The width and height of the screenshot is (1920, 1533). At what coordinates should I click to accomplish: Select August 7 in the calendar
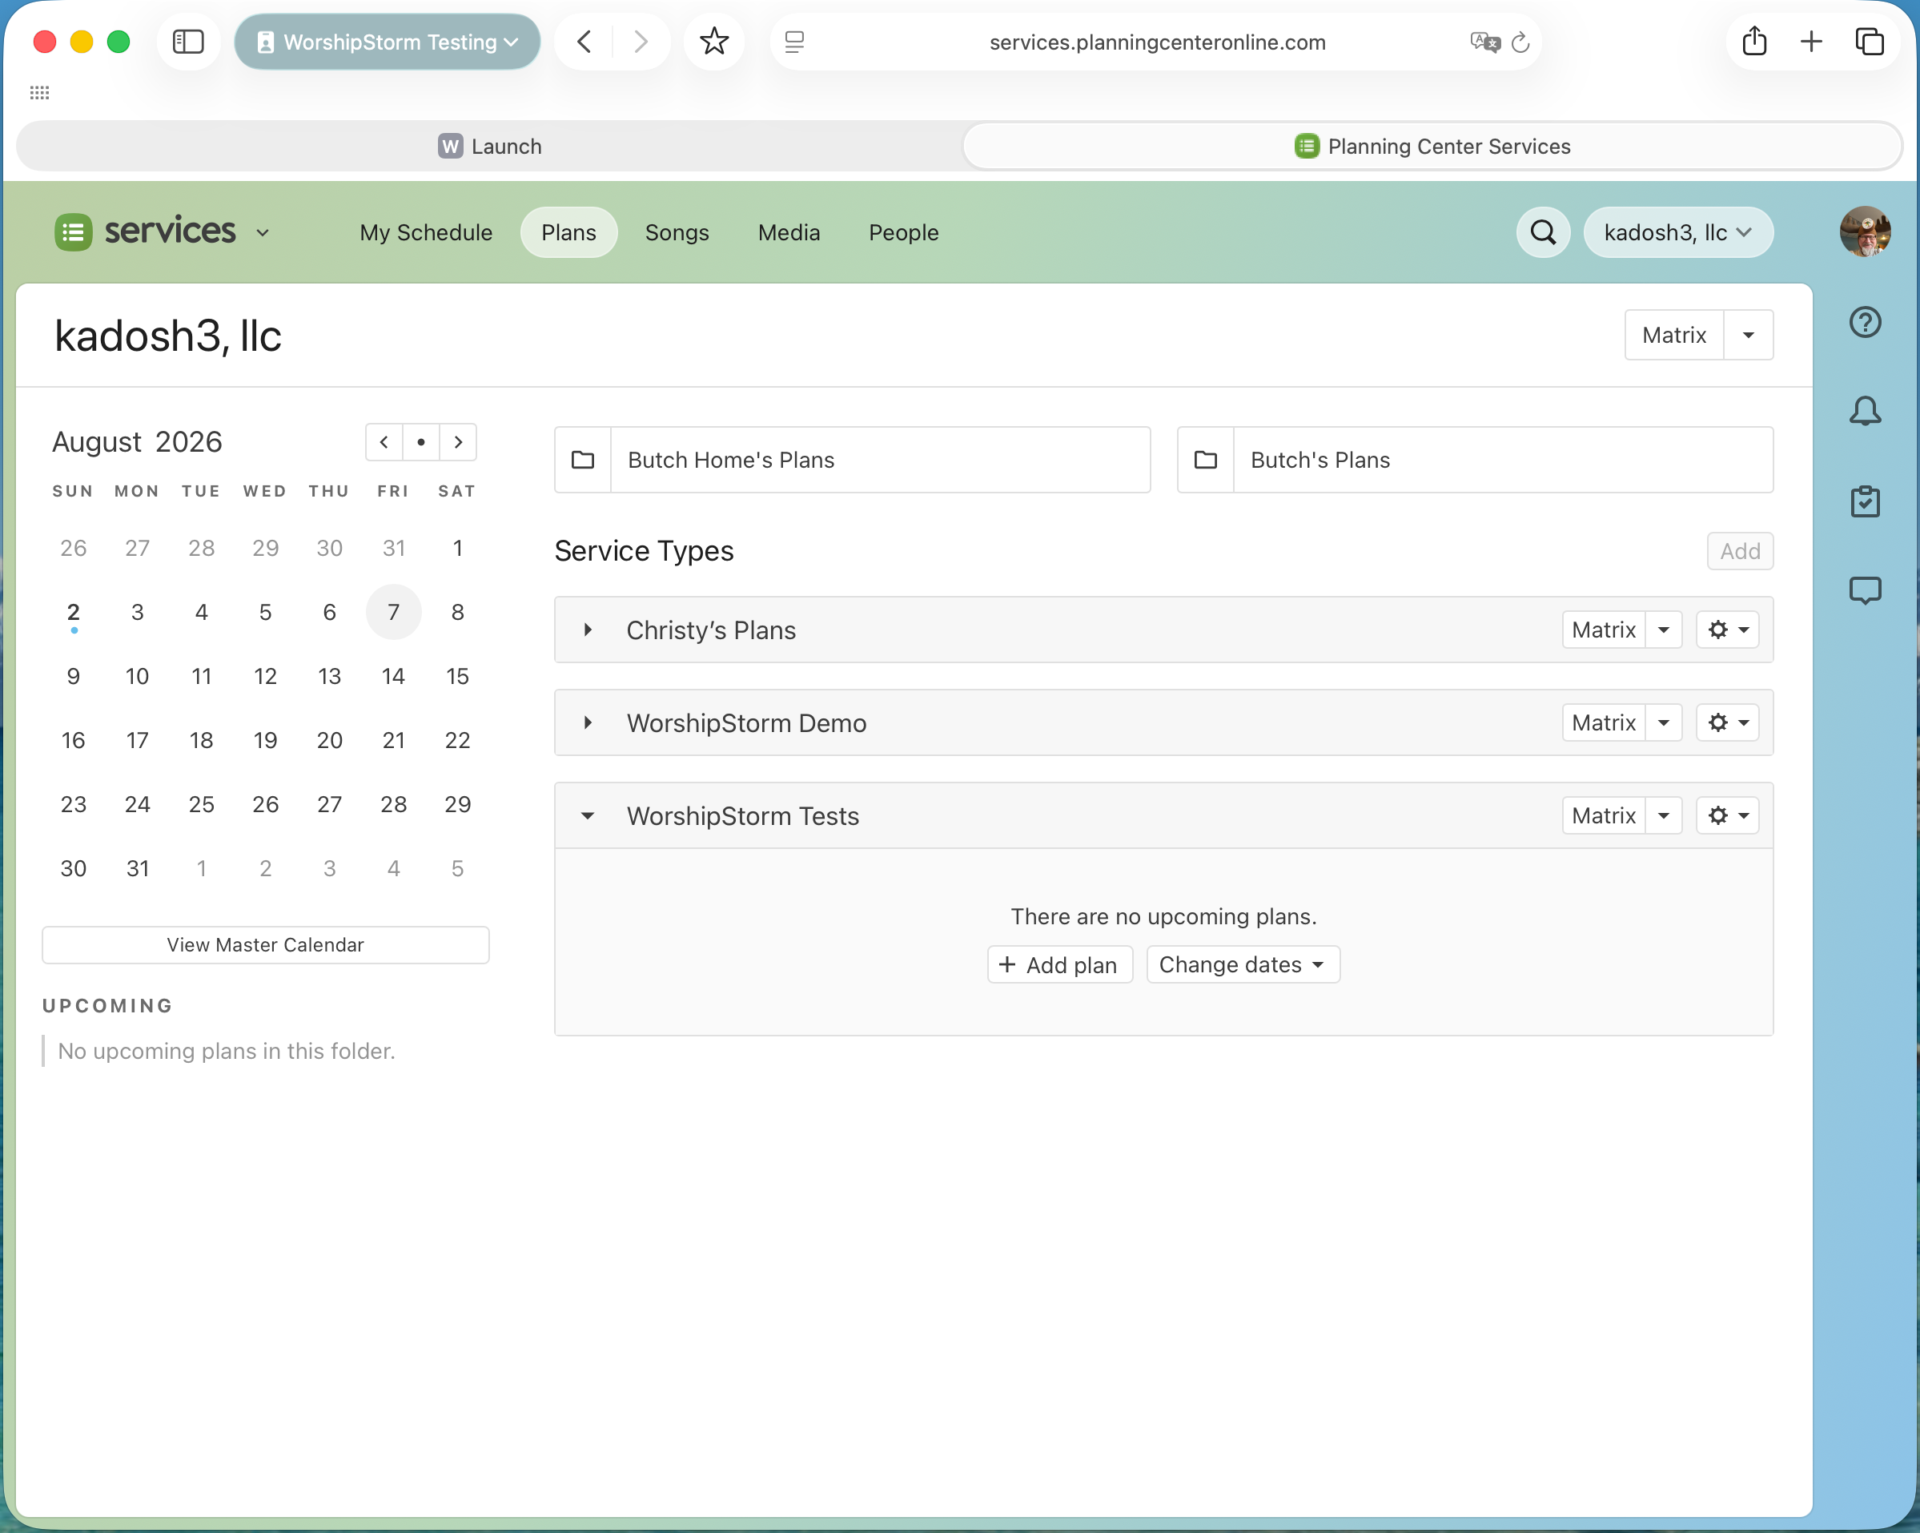tap(394, 612)
